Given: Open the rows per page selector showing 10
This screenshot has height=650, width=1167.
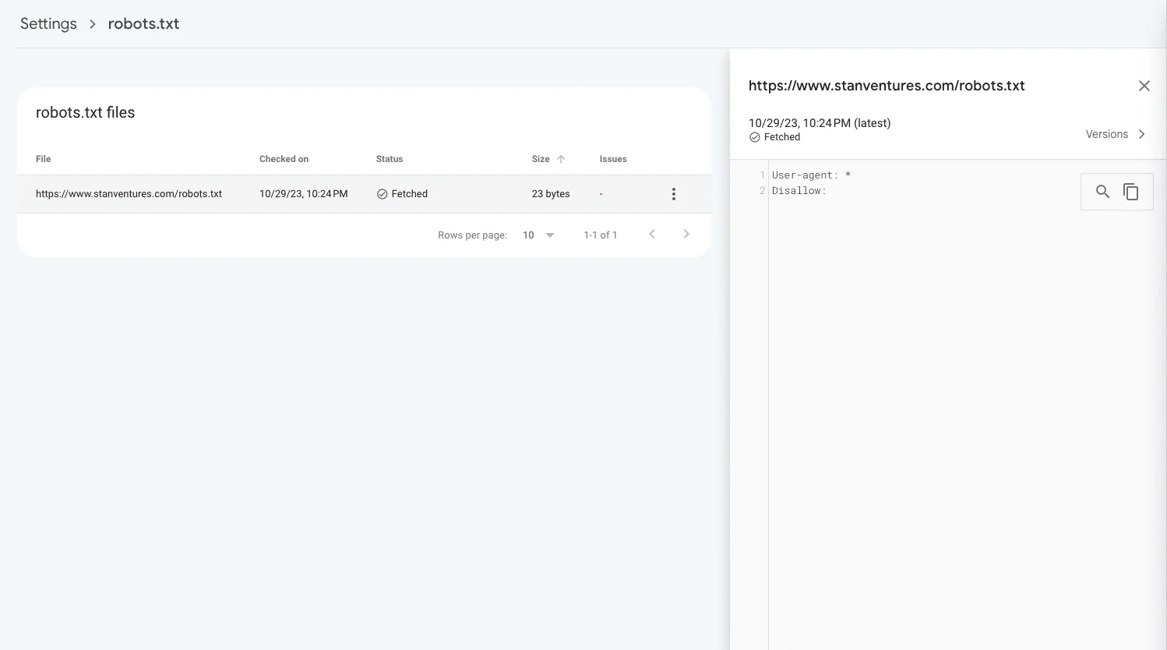Looking at the screenshot, I should pyautogui.click(x=537, y=234).
